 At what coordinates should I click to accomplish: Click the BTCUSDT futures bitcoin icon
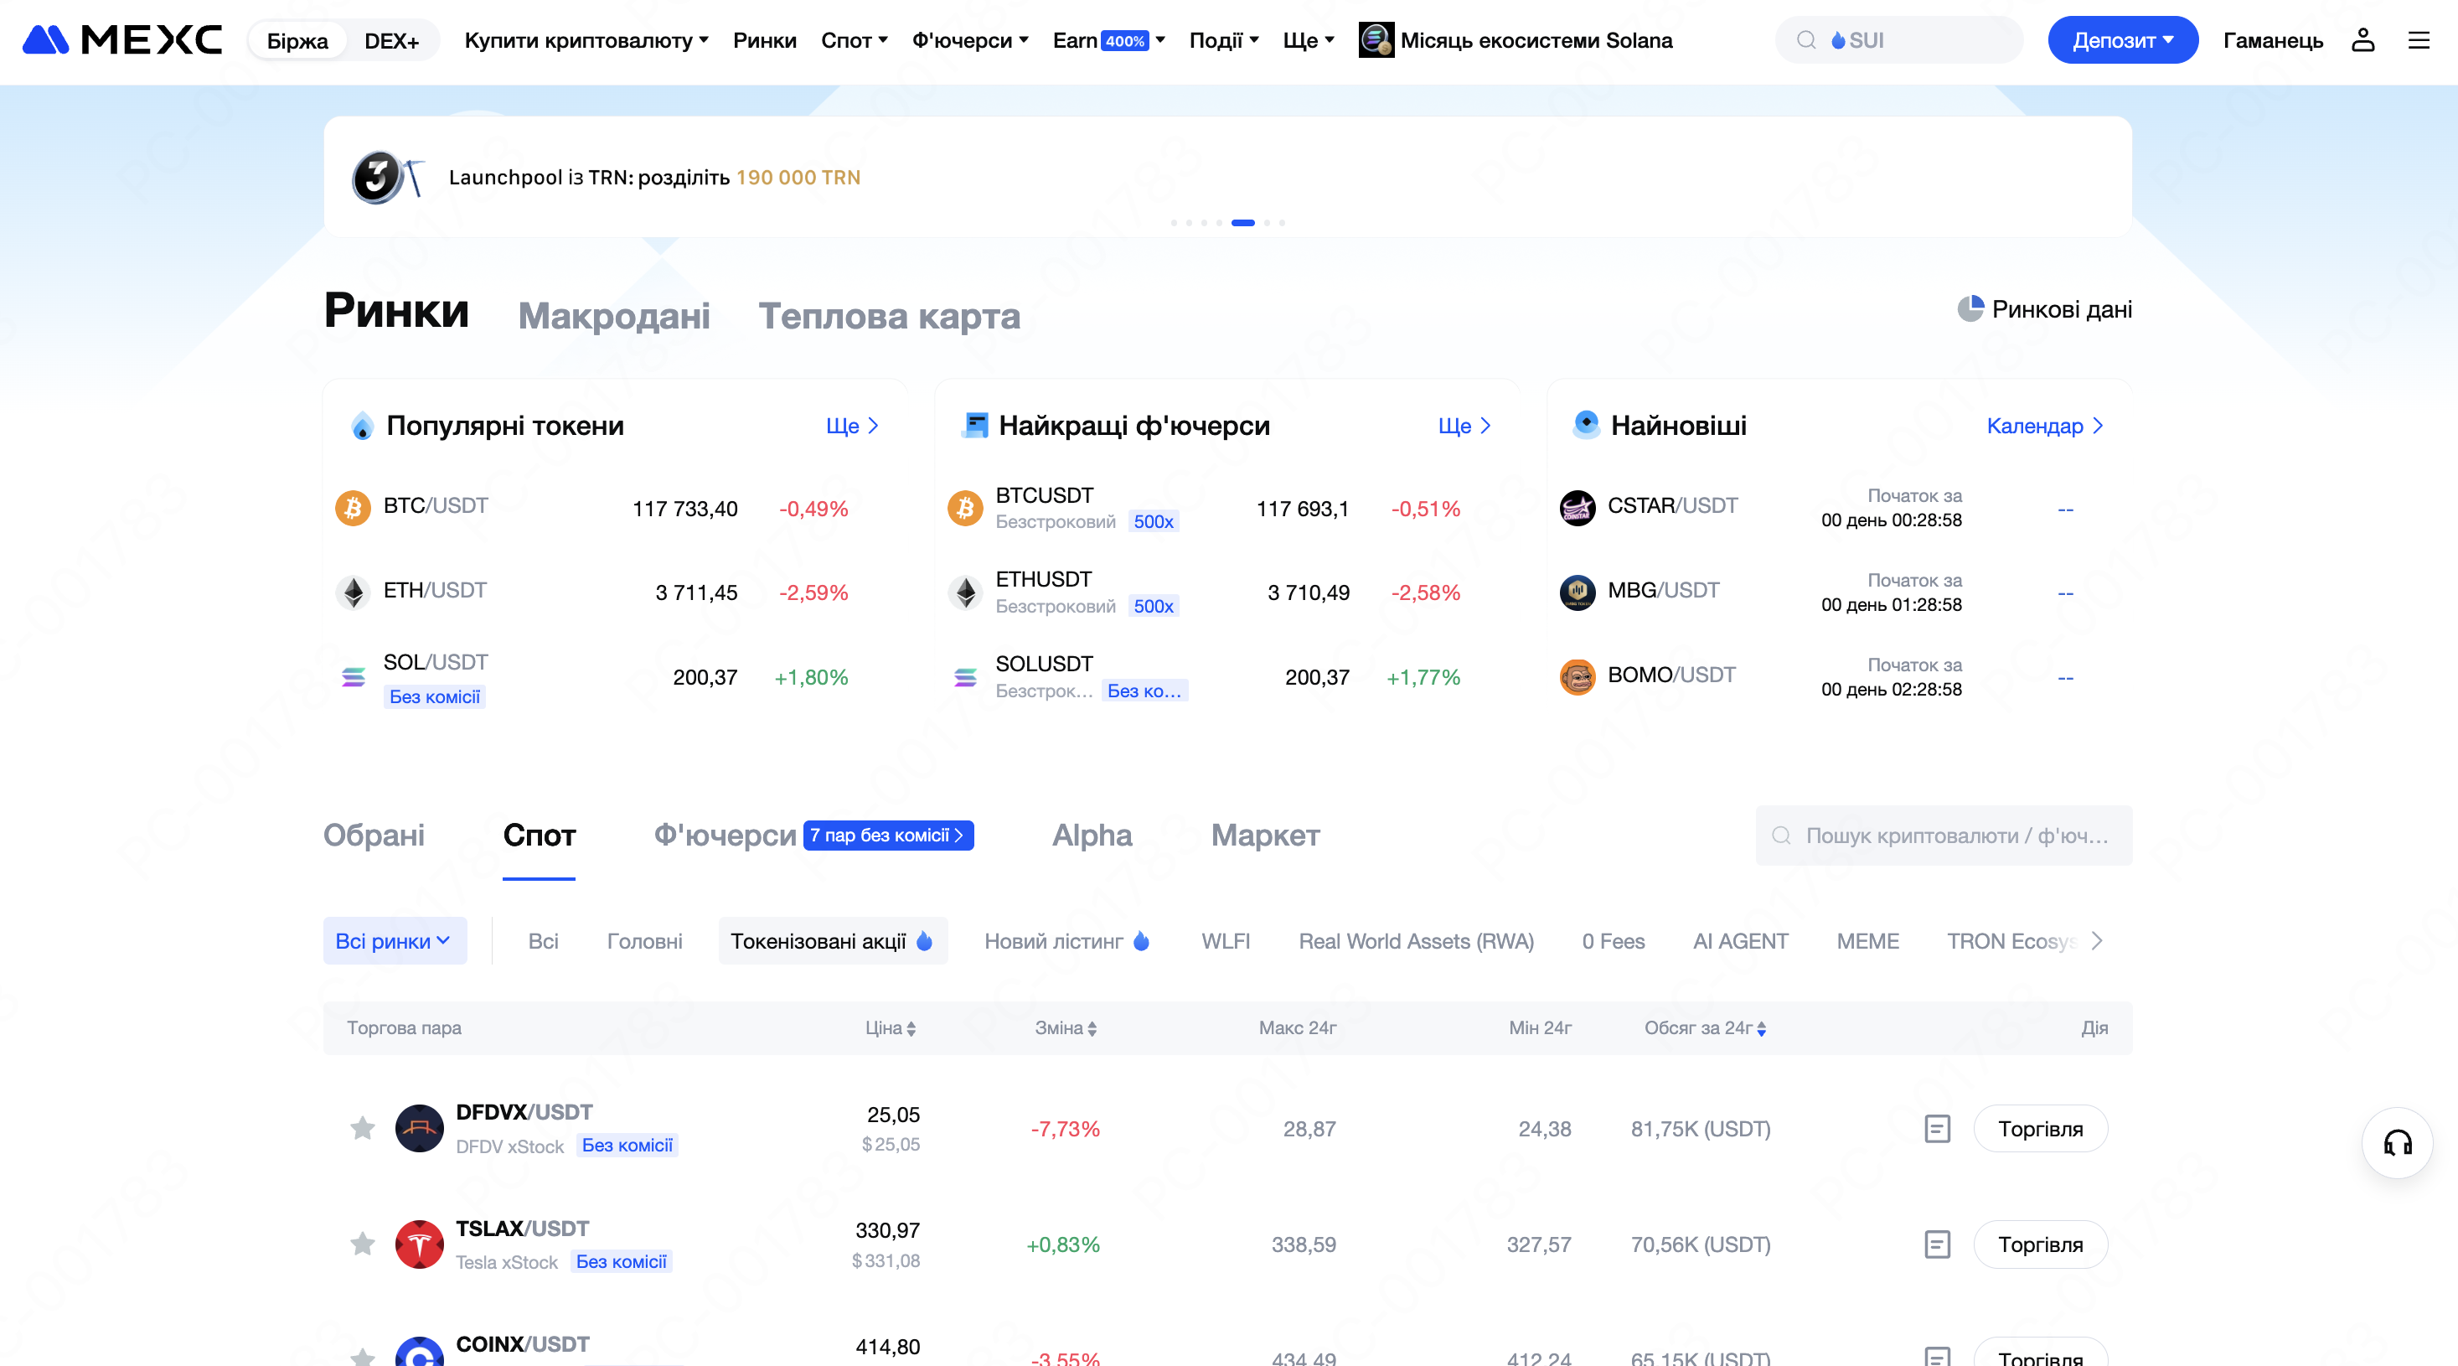[965, 508]
